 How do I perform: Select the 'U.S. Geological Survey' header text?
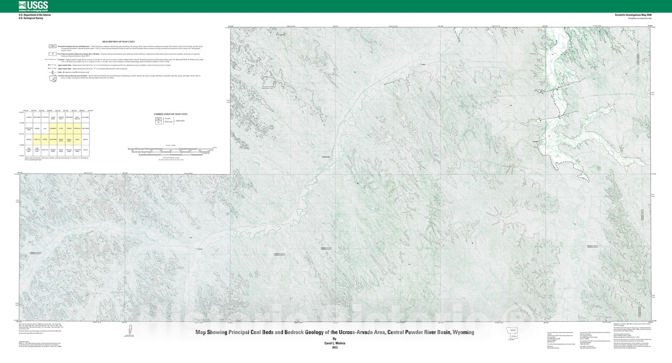coord(31,18)
